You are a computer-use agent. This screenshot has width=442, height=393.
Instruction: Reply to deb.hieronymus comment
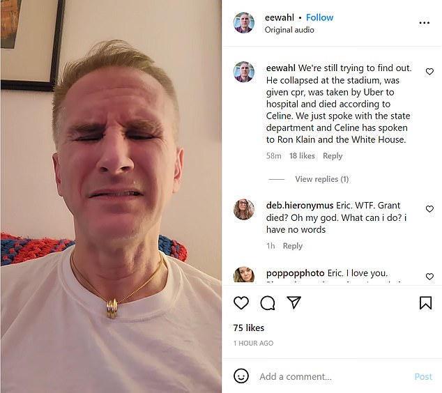(x=293, y=246)
